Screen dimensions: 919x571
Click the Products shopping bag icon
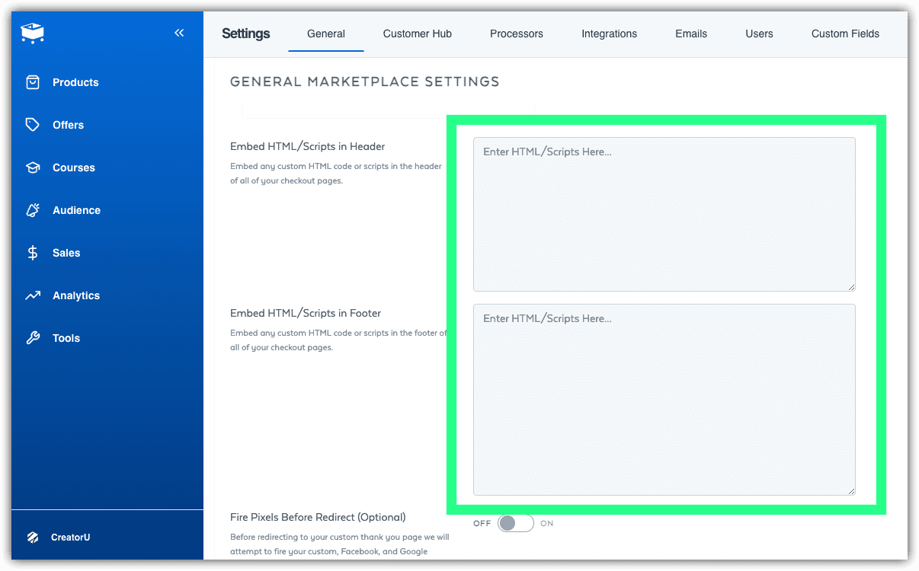pyautogui.click(x=33, y=82)
